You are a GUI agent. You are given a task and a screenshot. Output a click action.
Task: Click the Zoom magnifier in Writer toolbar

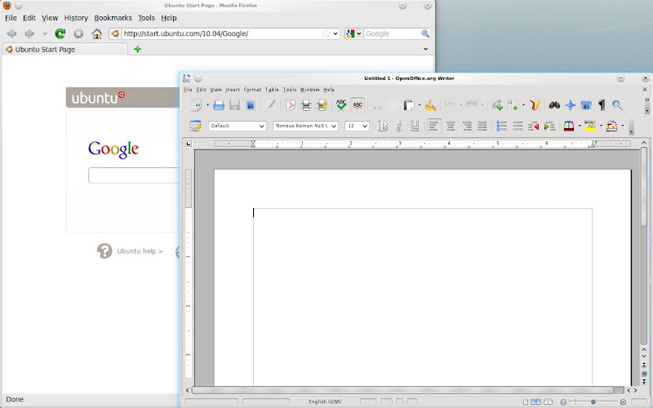(x=618, y=105)
